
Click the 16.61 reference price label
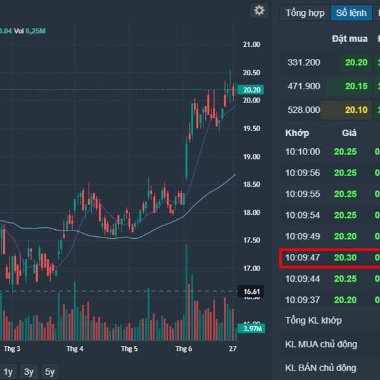click(251, 291)
